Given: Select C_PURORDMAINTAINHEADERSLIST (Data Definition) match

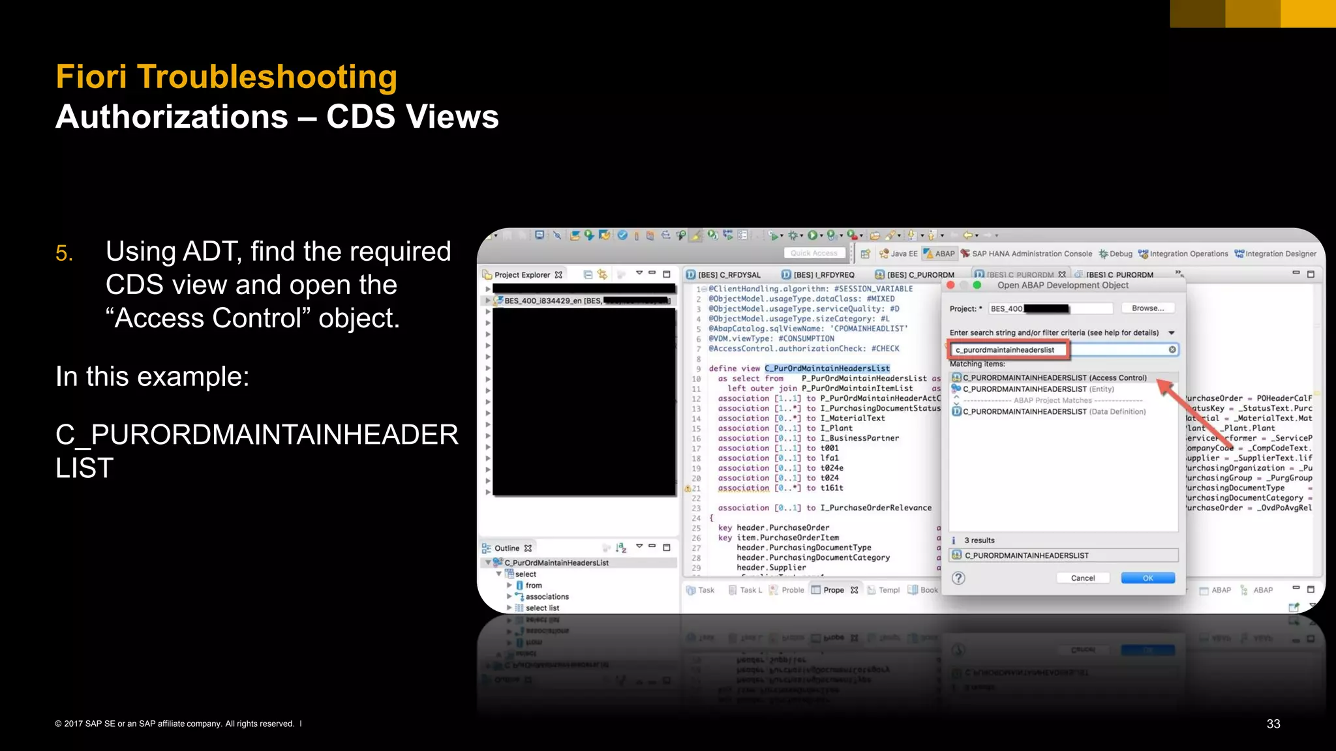Looking at the screenshot, I should (x=1063, y=412).
